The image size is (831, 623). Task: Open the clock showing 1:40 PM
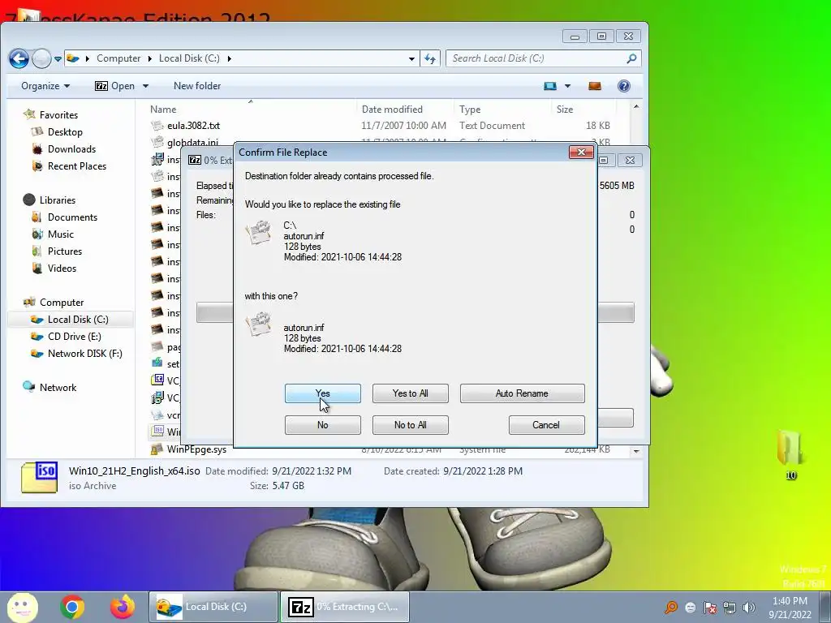point(790,608)
